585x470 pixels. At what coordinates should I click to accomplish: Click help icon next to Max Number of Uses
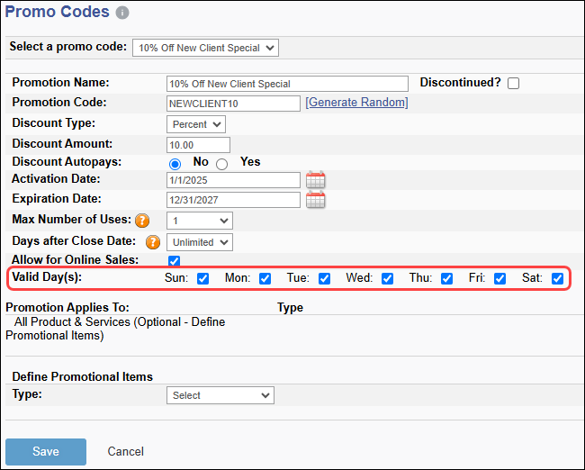coord(141,221)
